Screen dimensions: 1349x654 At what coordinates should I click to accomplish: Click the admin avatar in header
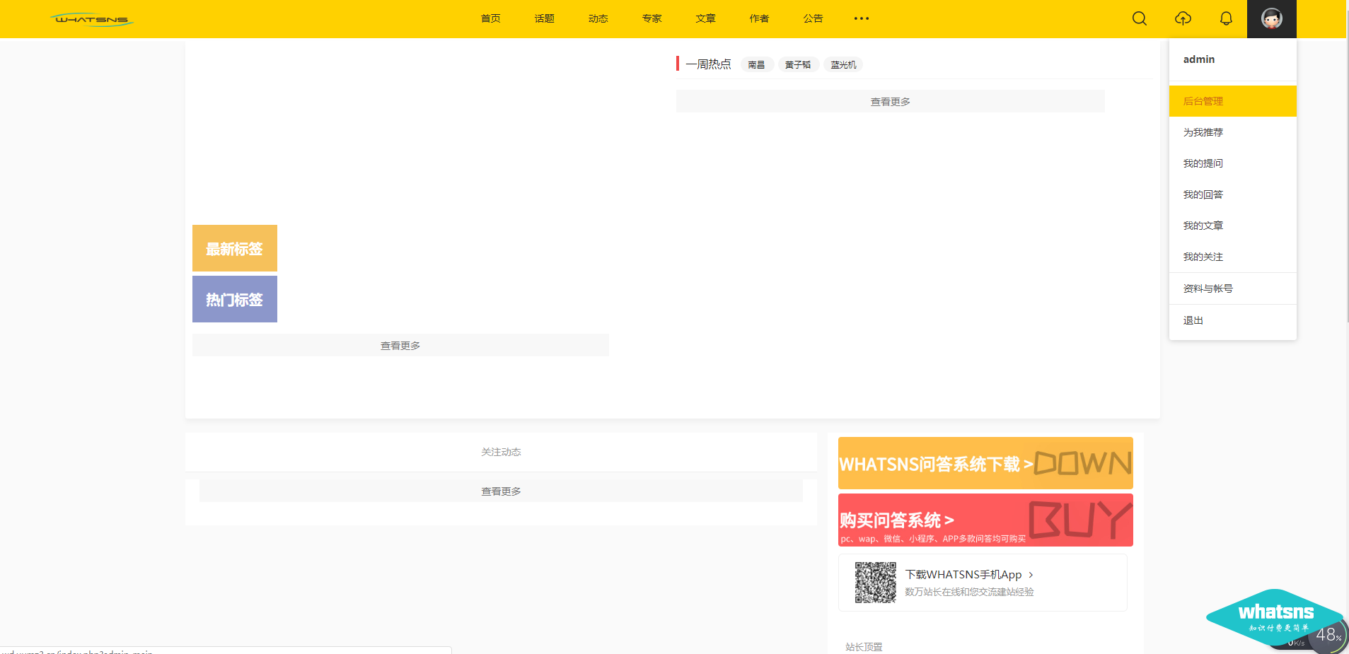tap(1271, 19)
